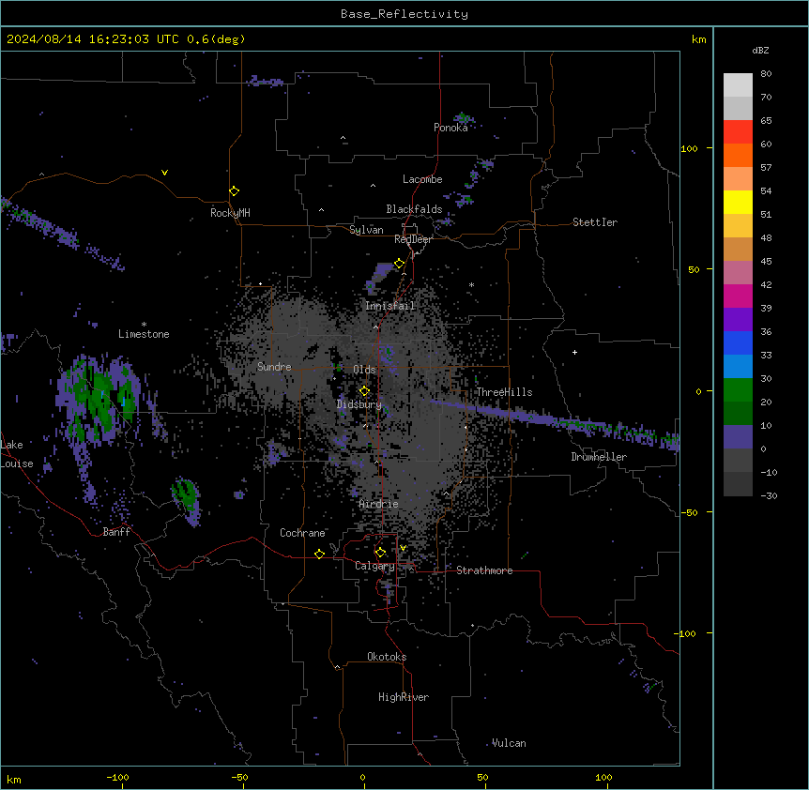Click the yellow diamond marker south of RedDeer
Image resolution: width=809 pixels, height=790 pixels.
[x=399, y=264]
